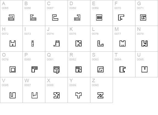The height and width of the screenshot is (115, 158).
Task: Select the Y glyph cell
Action: click(79, 90)
